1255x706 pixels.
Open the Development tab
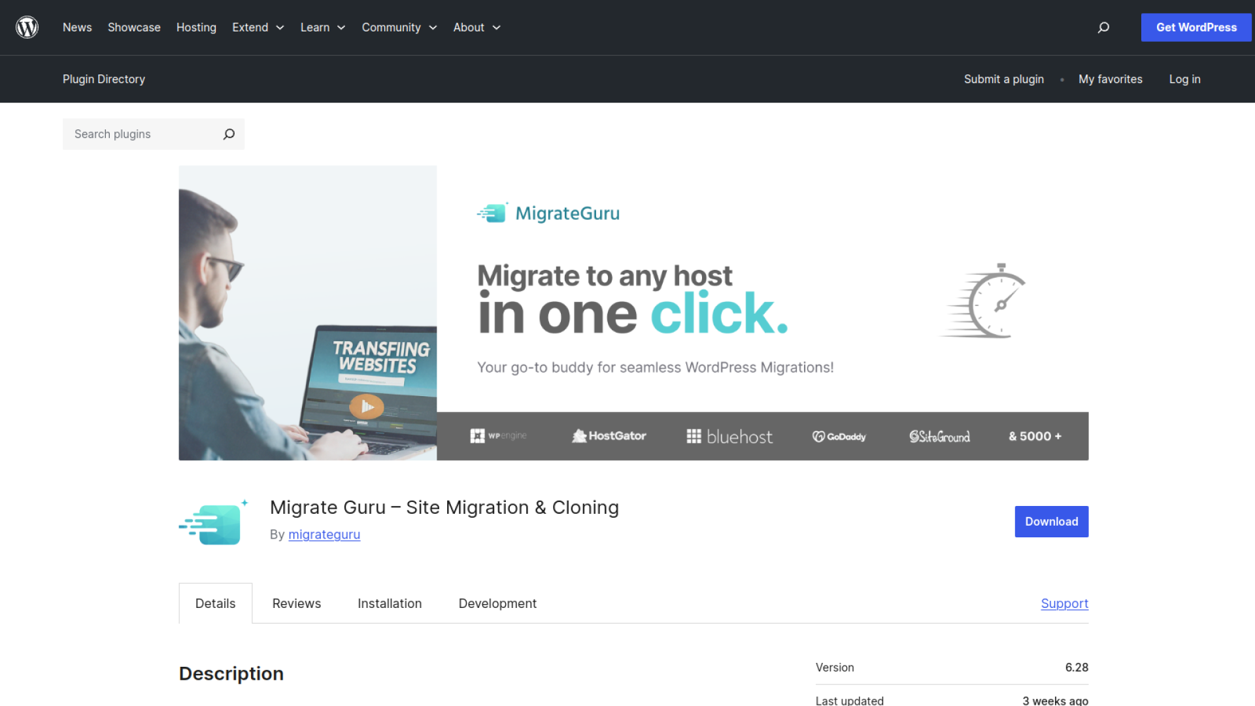pos(497,603)
